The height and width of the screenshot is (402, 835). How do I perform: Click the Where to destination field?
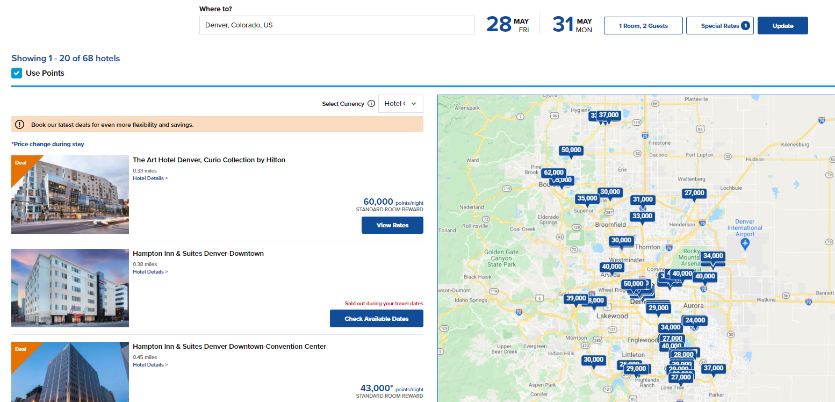point(337,25)
